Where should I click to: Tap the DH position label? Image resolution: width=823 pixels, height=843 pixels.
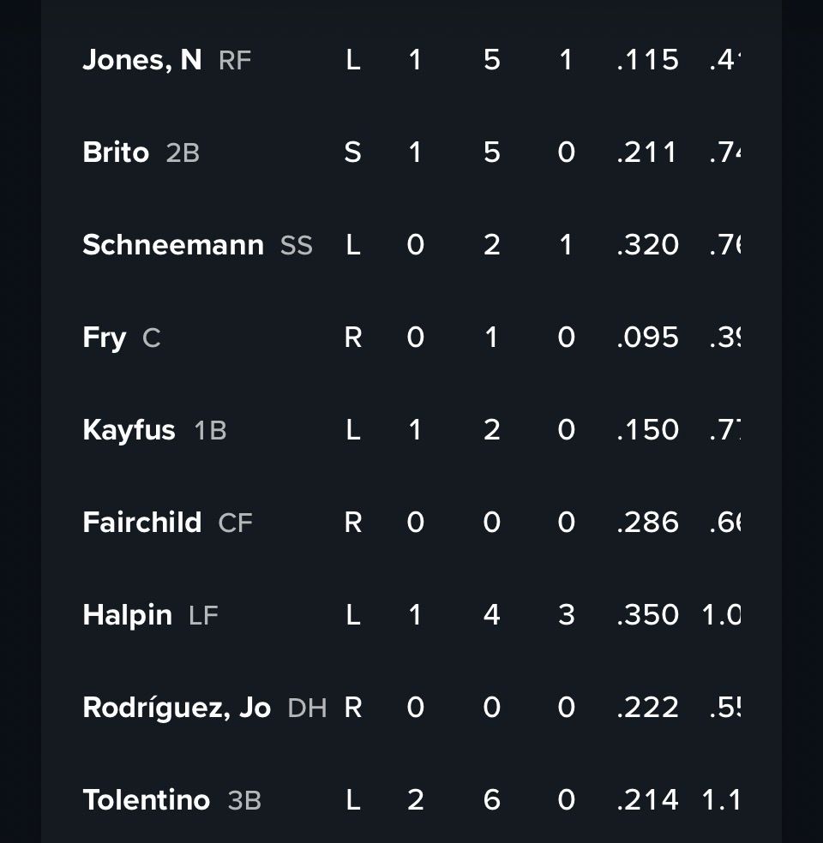(307, 708)
